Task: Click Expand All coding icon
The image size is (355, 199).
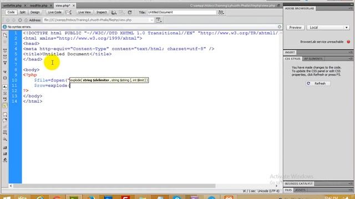Action: 5,62
